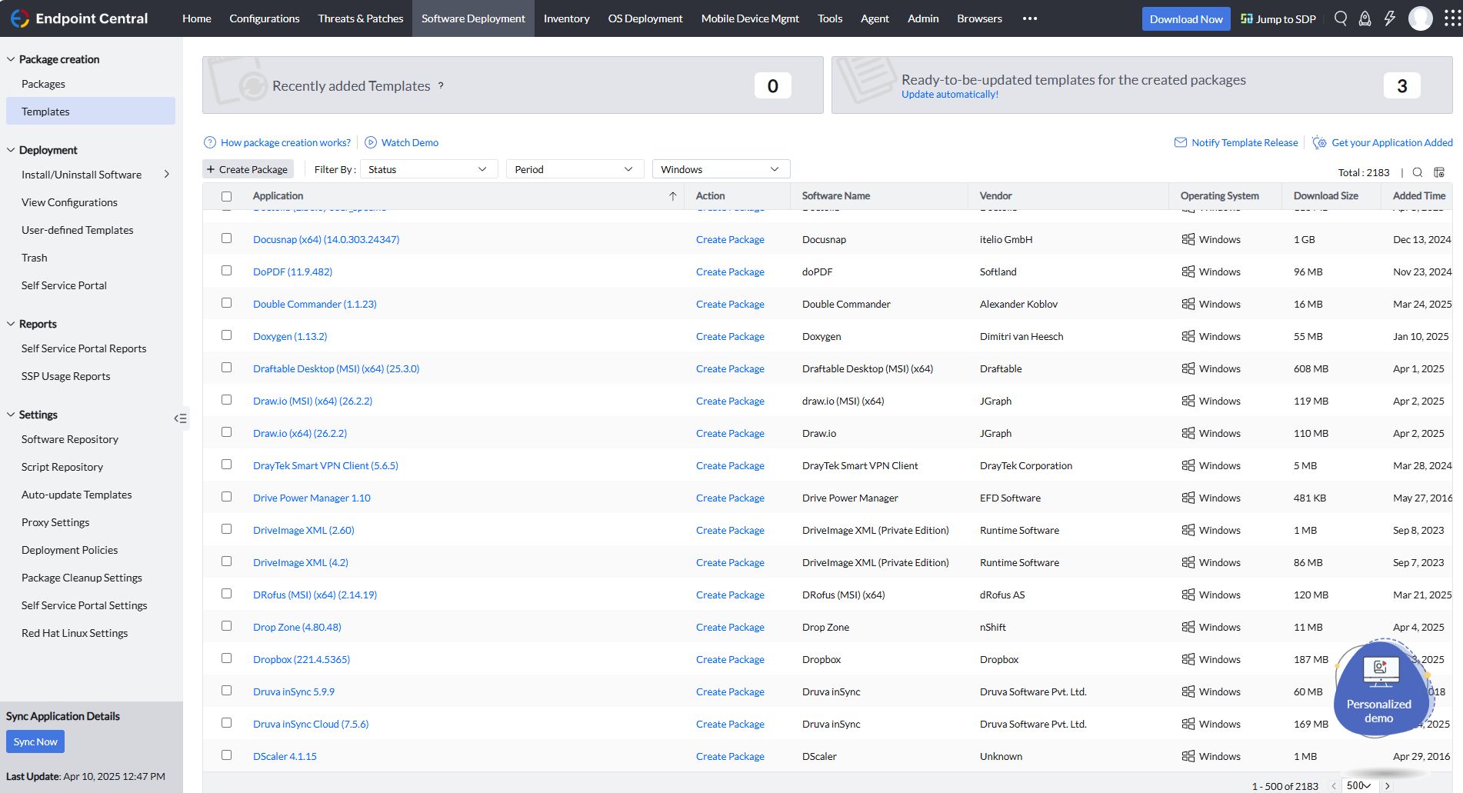Open the global search magnifier icon
This screenshot has height=793, width=1463.
[x=1341, y=18]
